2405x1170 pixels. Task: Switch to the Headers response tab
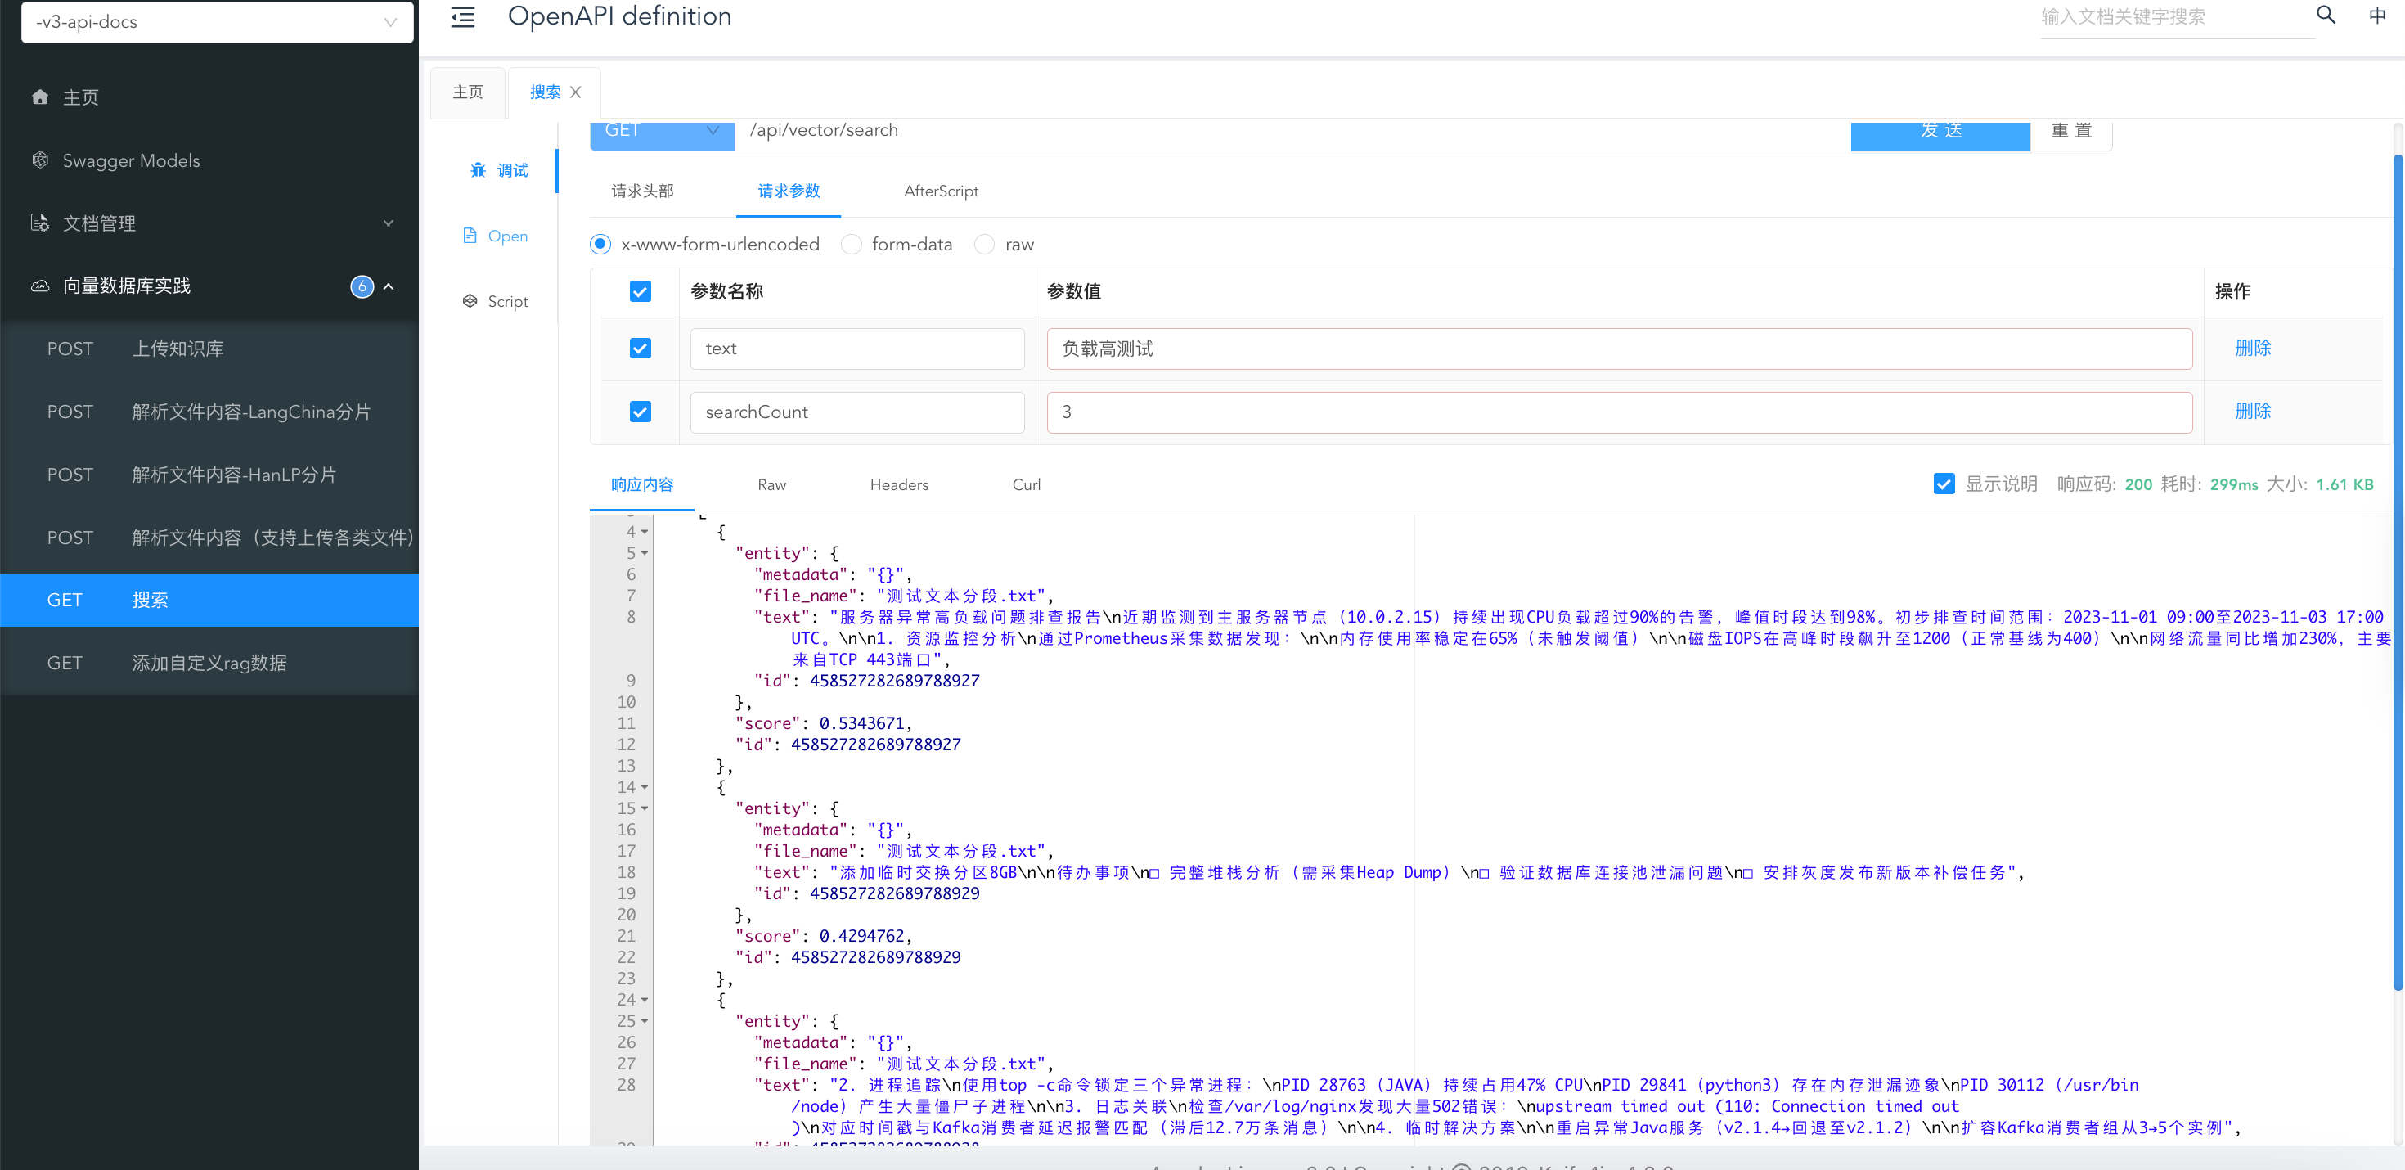coord(898,484)
